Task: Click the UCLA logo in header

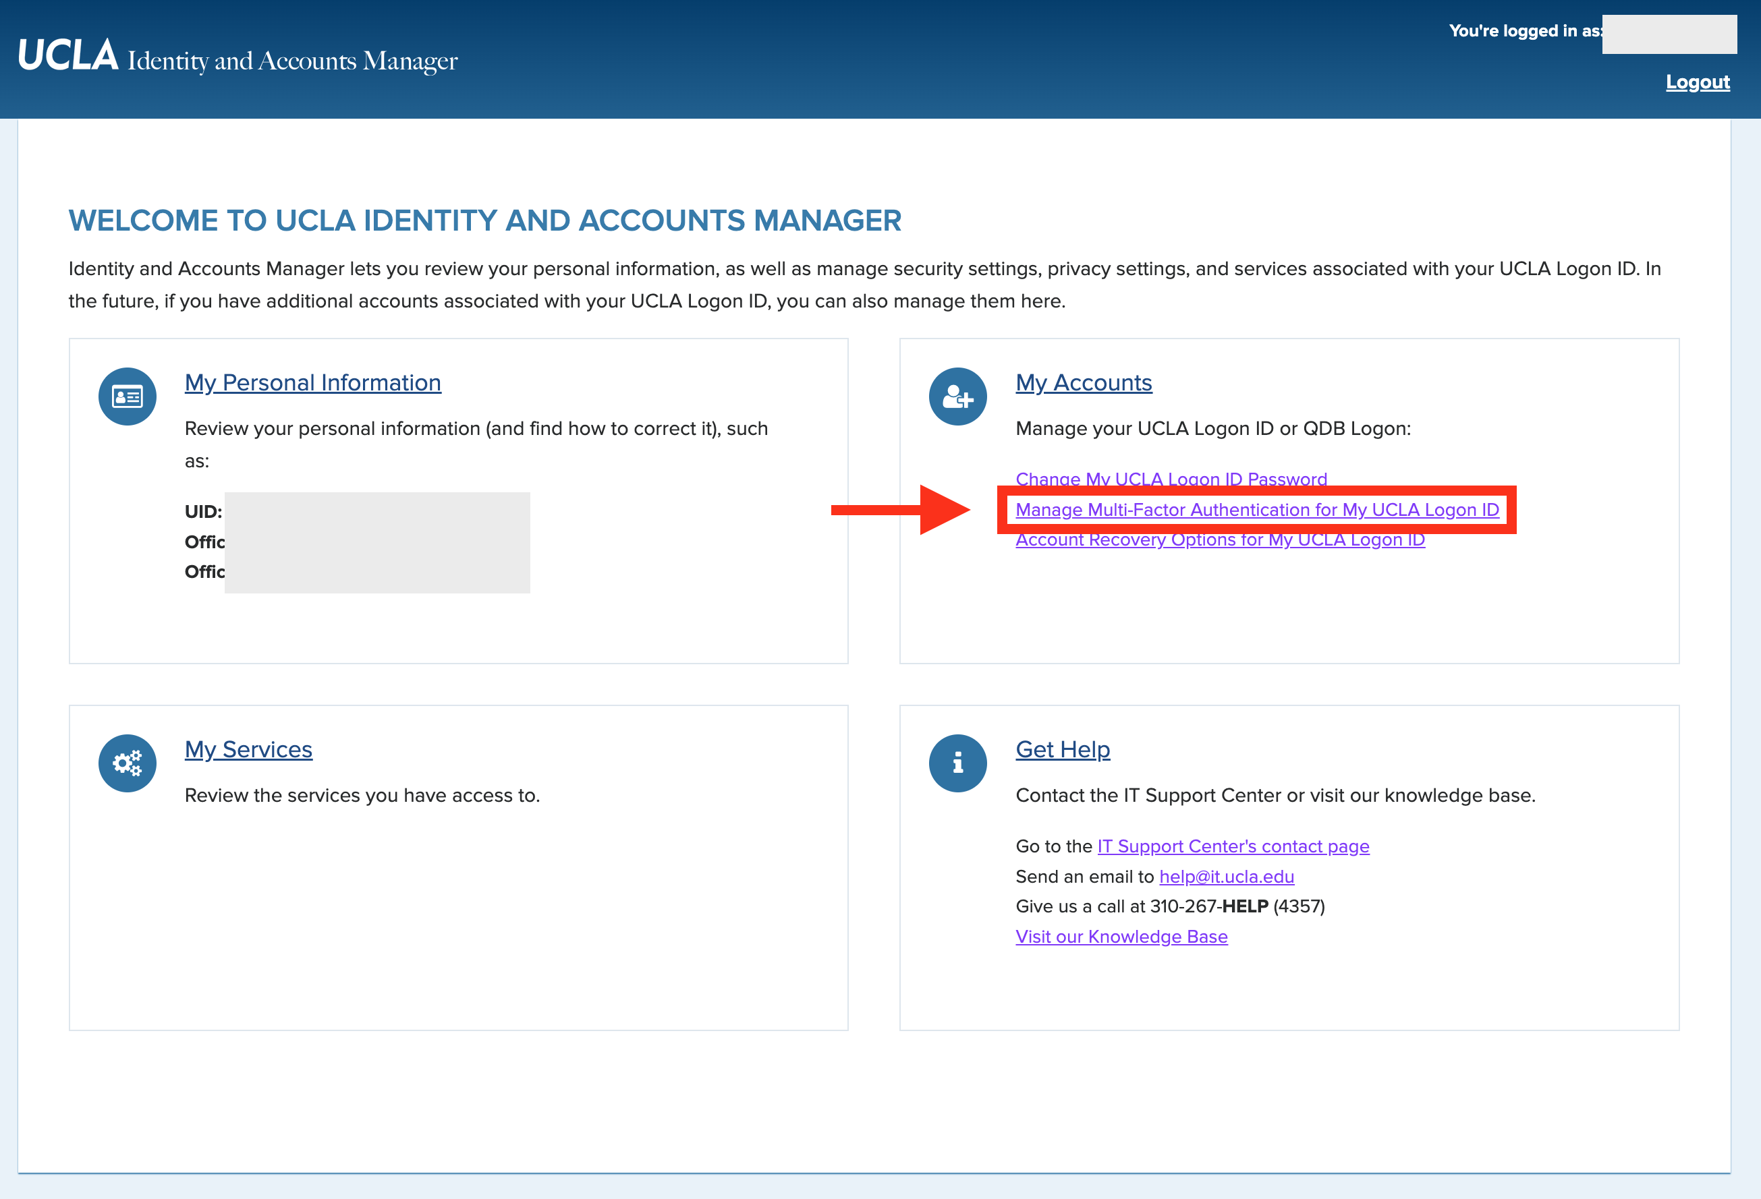Action: [68, 56]
